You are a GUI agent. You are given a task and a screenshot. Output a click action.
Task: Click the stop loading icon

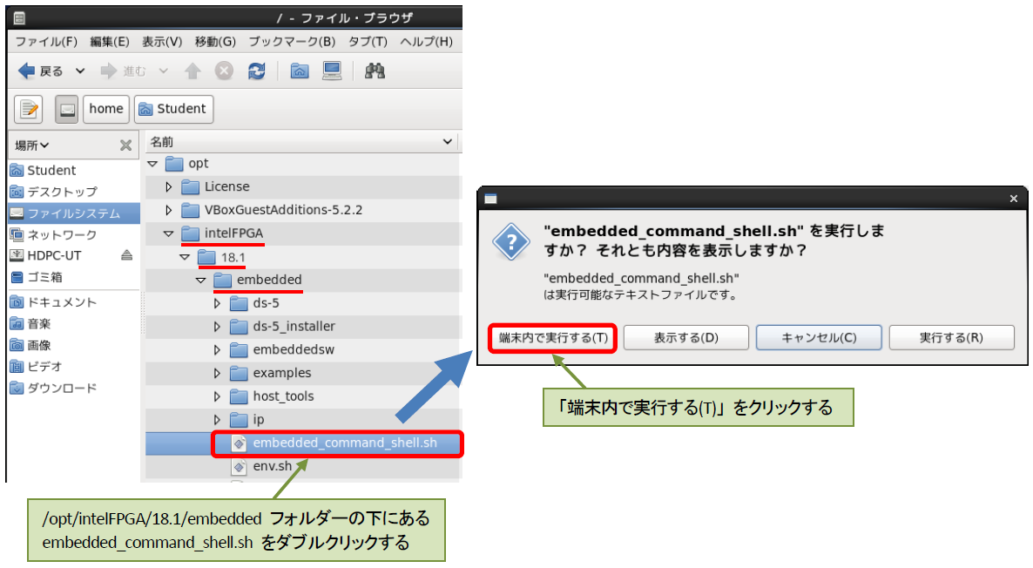(x=224, y=71)
